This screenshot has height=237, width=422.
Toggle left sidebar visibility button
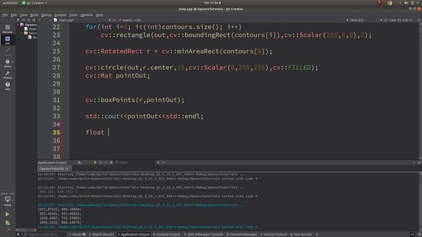click(x=18, y=234)
